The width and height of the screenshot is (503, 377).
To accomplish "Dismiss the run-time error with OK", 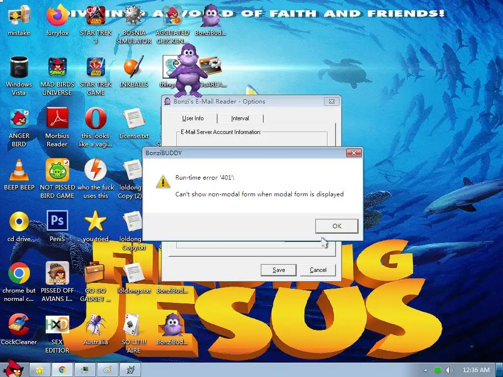I will click(x=336, y=226).
